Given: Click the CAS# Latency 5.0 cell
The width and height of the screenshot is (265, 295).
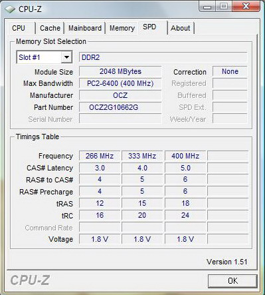Looking at the screenshot, I should point(185,168).
